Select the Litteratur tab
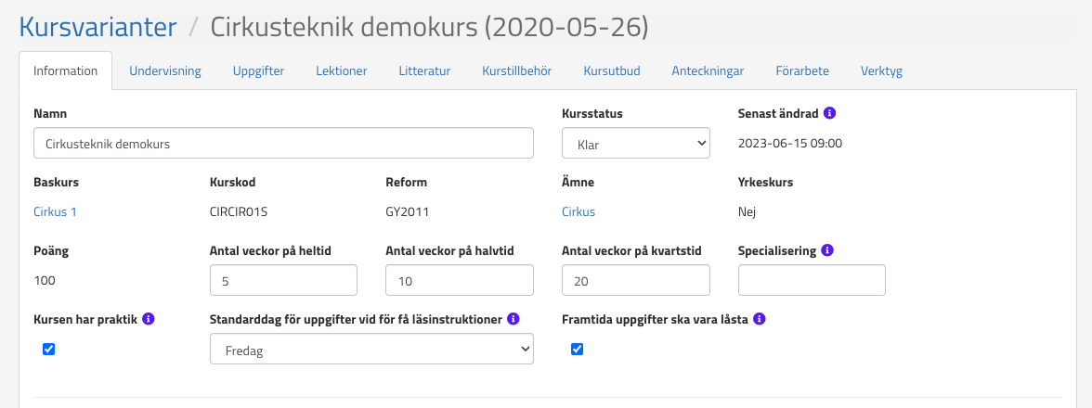This screenshot has width=1092, height=408. click(424, 70)
